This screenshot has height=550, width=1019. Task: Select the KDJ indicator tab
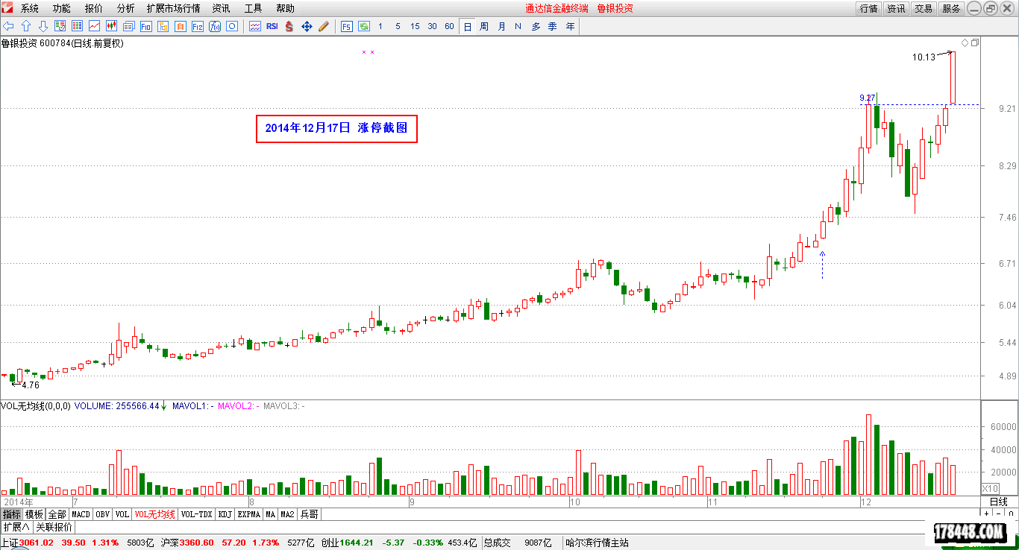(225, 514)
